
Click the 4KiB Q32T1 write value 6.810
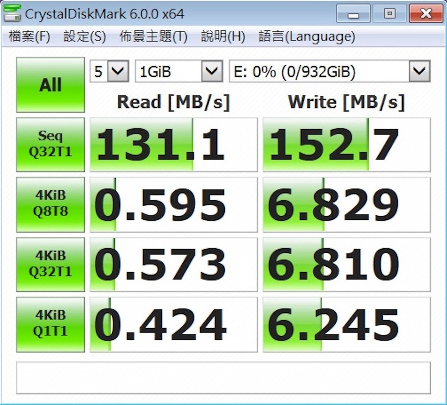pyautogui.click(x=346, y=264)
